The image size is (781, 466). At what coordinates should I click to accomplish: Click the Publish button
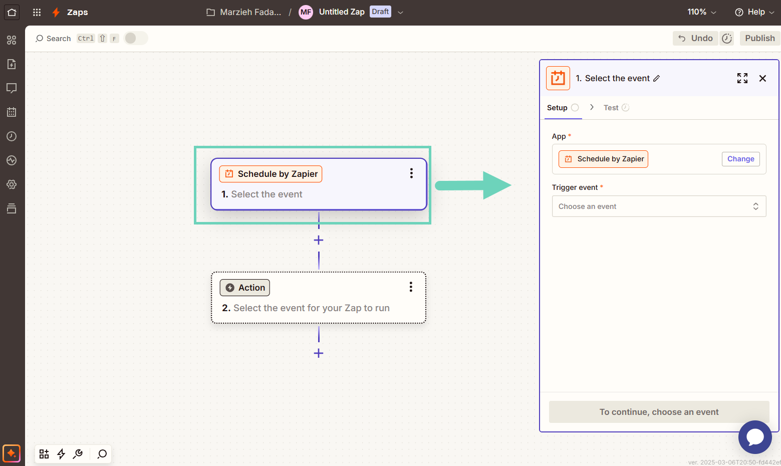[759, 38]
